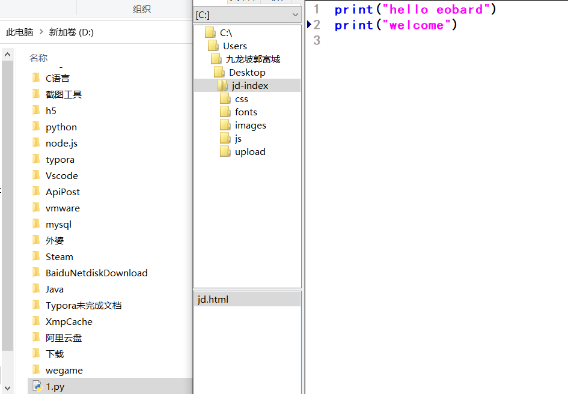The width and height of the screenshot is (568, 394).
Task: Click scrollbar down arrow in file explorer
Action: (x=7, y=388)
